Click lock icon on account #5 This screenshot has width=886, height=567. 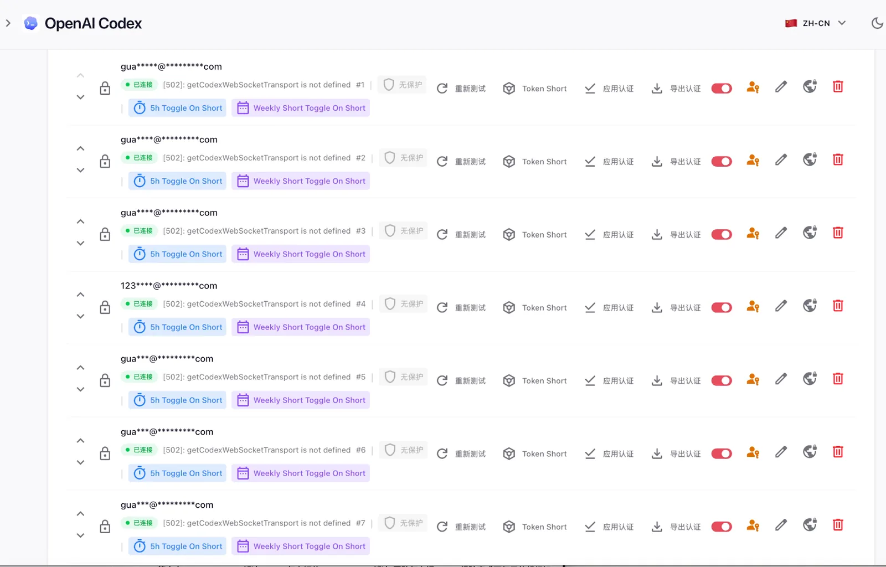(x=105, y=380)
